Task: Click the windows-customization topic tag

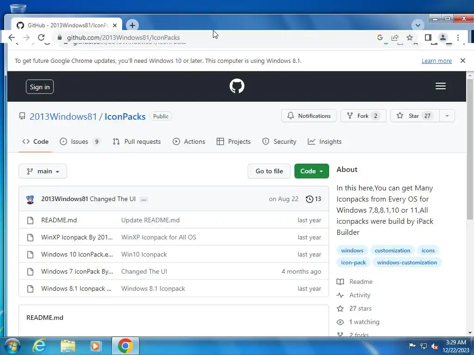Action: 407,263
